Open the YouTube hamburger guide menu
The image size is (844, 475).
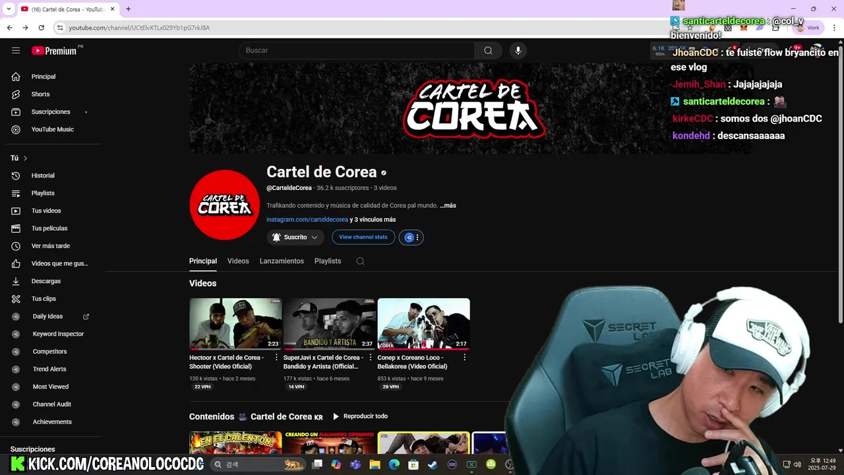[16, 50]
